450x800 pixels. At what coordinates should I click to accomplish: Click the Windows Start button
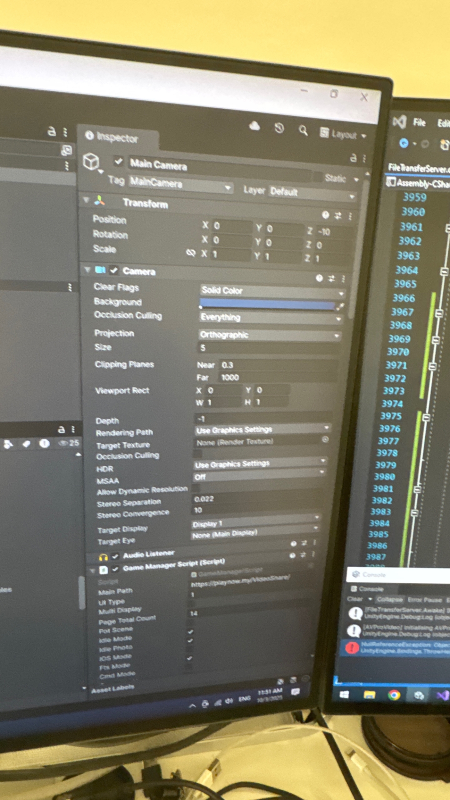pos(345,694)
